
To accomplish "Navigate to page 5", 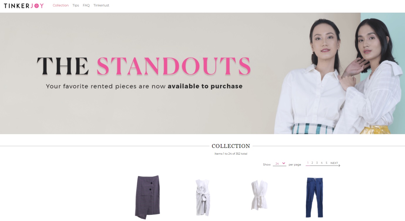I will point(326,163).
